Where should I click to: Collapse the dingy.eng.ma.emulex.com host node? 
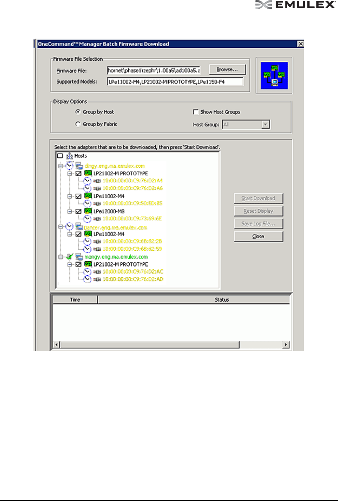61,166
